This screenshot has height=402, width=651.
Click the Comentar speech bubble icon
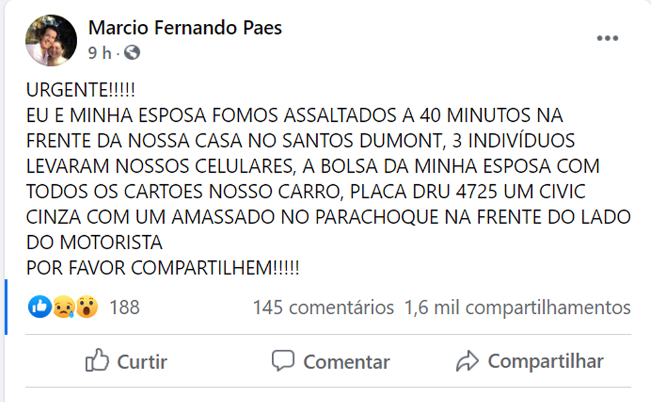283,361
